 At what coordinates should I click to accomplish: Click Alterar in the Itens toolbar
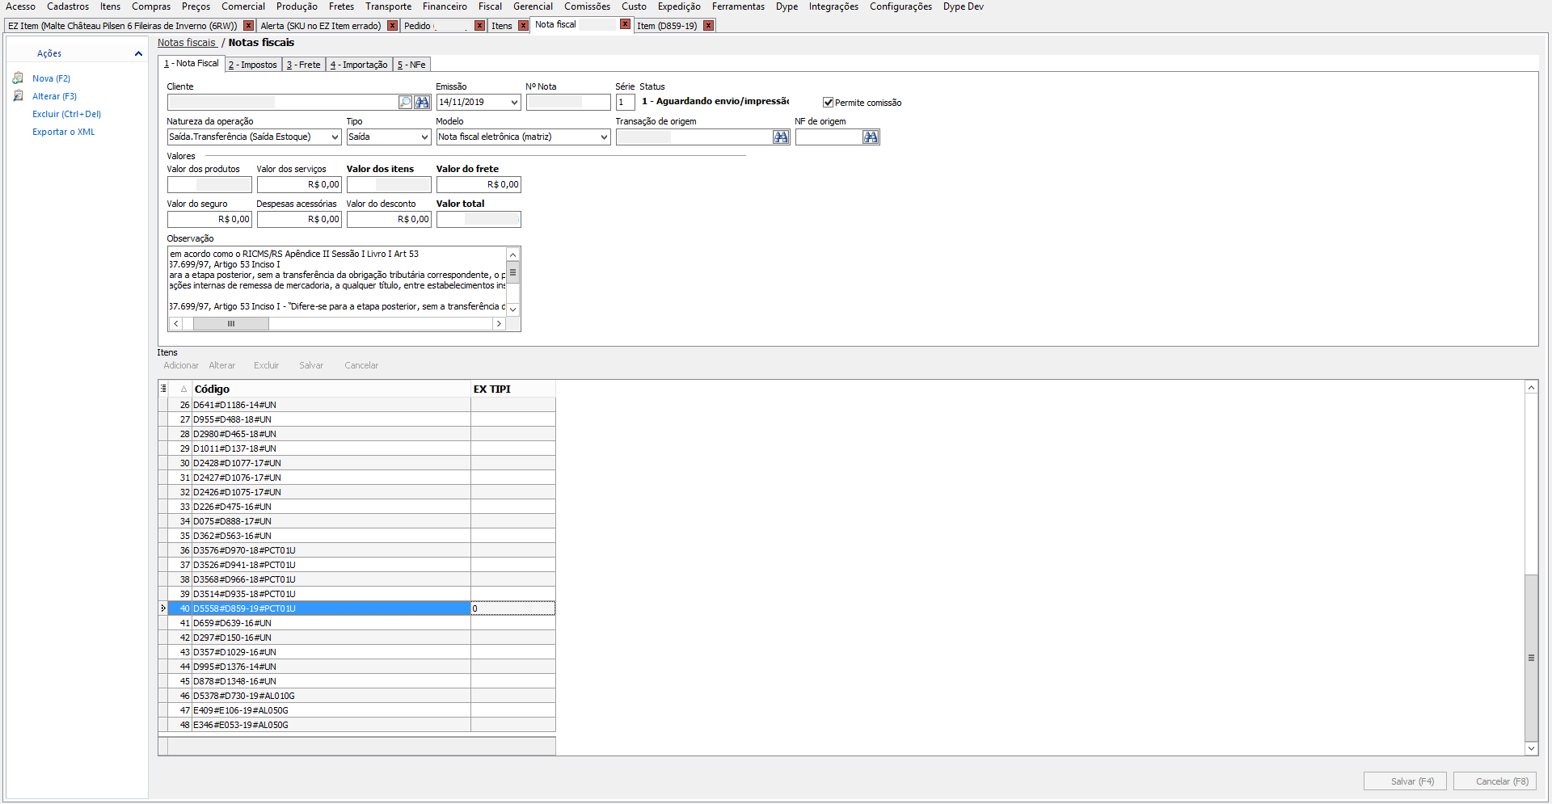(222, 365)
